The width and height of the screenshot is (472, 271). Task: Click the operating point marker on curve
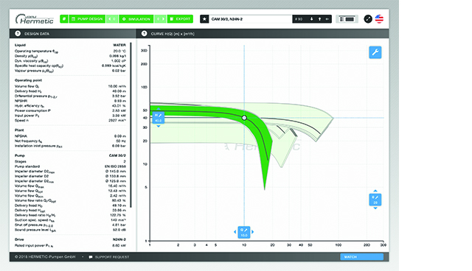[x=244, y=118]
